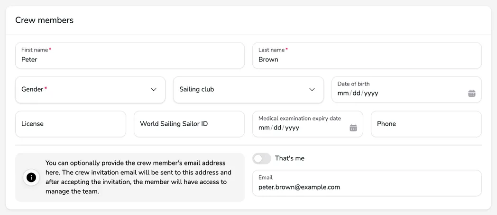Select Medical examination expiry date input
497x215 pixels.
click(x=308, y=124)
